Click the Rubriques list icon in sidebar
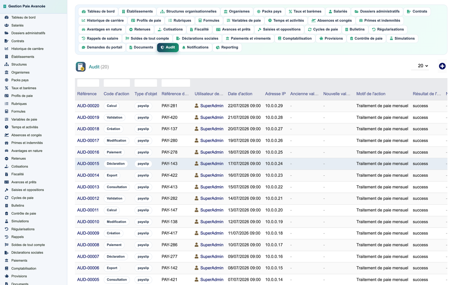456x285 pixels. (x=7, y=104)
